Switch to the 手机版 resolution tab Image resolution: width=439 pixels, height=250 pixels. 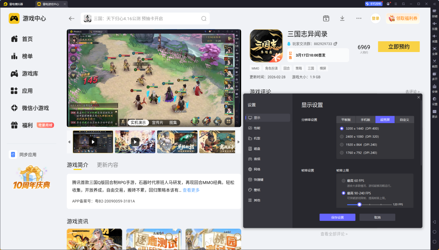pyautogui.click(x=365, y=120)
